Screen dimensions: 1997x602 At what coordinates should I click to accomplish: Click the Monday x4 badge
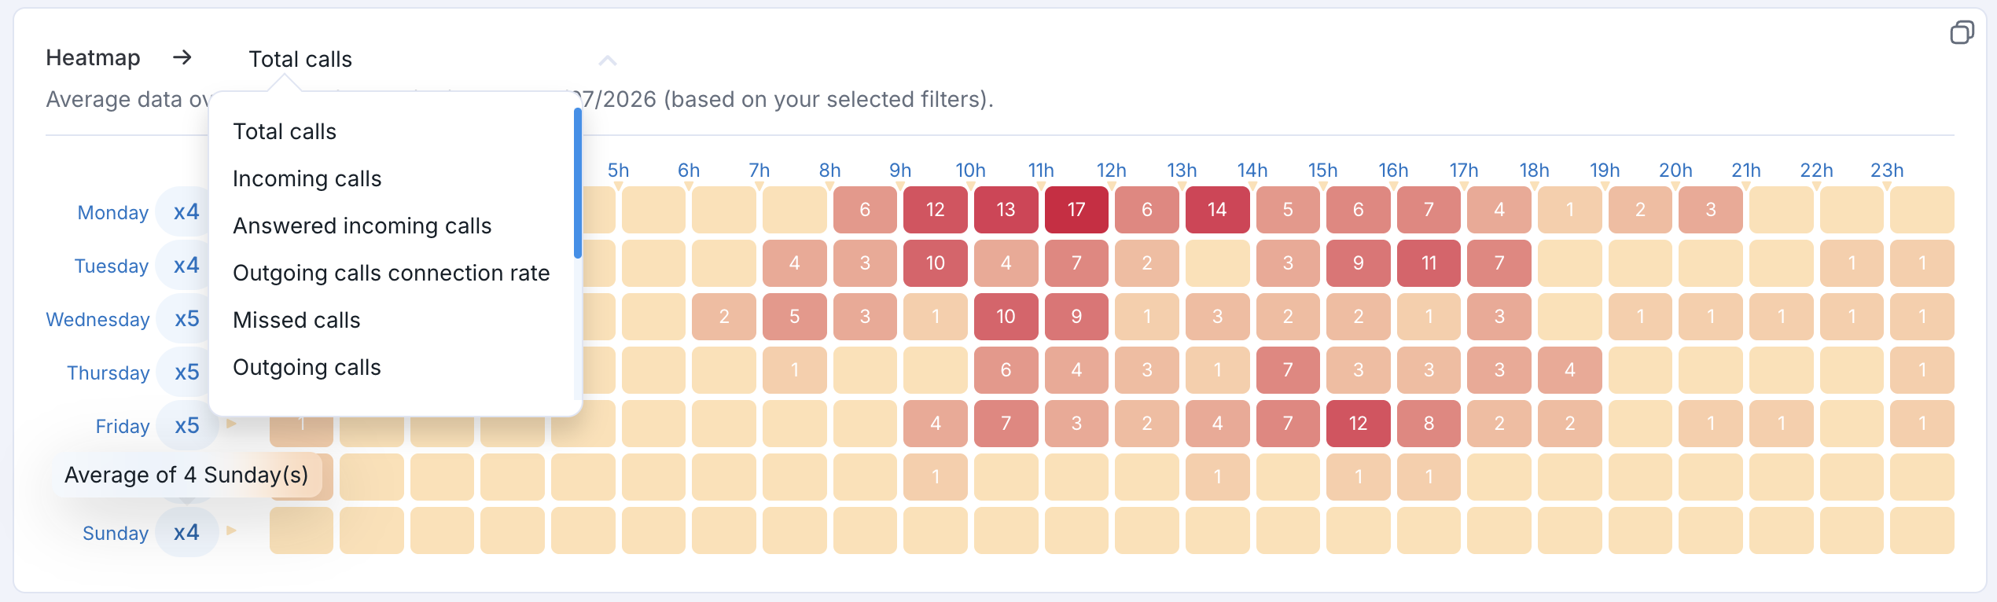tap(186, 212)
